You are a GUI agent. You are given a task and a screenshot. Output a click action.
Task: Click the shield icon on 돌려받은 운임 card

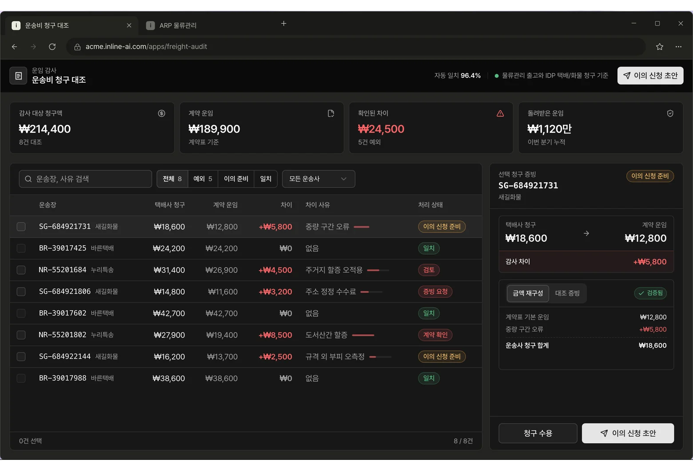click(670, 113)
